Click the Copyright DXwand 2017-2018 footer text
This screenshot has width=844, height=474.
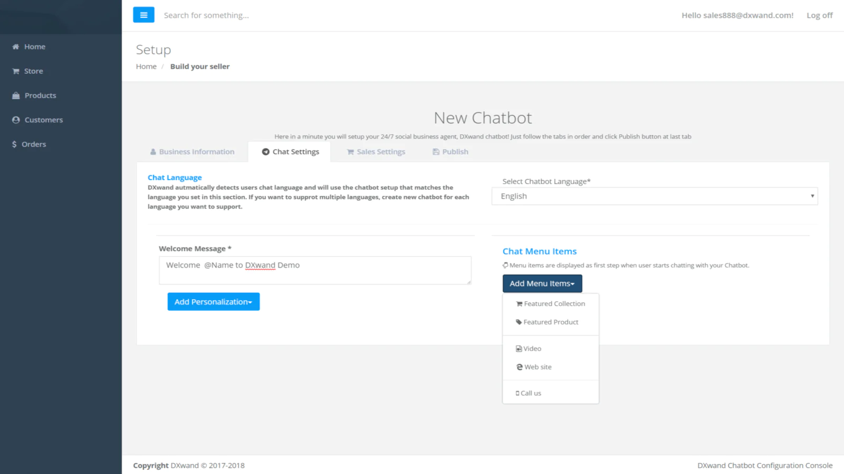pos(189,466)
